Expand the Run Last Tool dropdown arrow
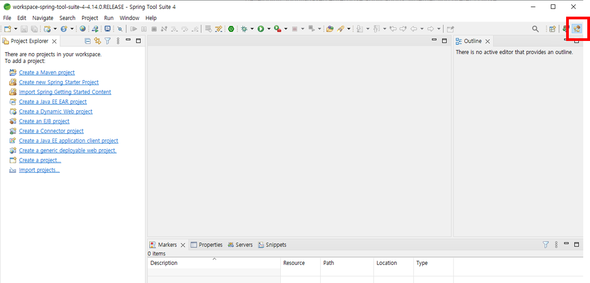This screenshot has width=590, height=283. coord(286,29)
